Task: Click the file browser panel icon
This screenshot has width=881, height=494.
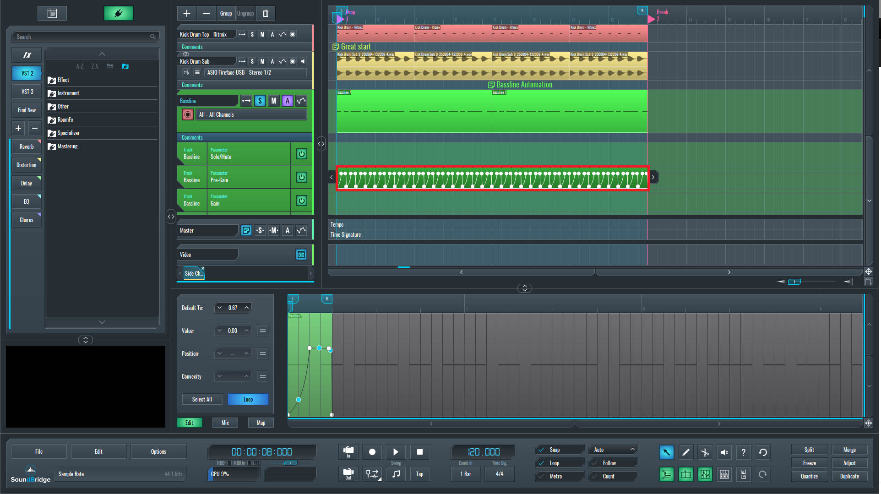Action: [52, 13]
